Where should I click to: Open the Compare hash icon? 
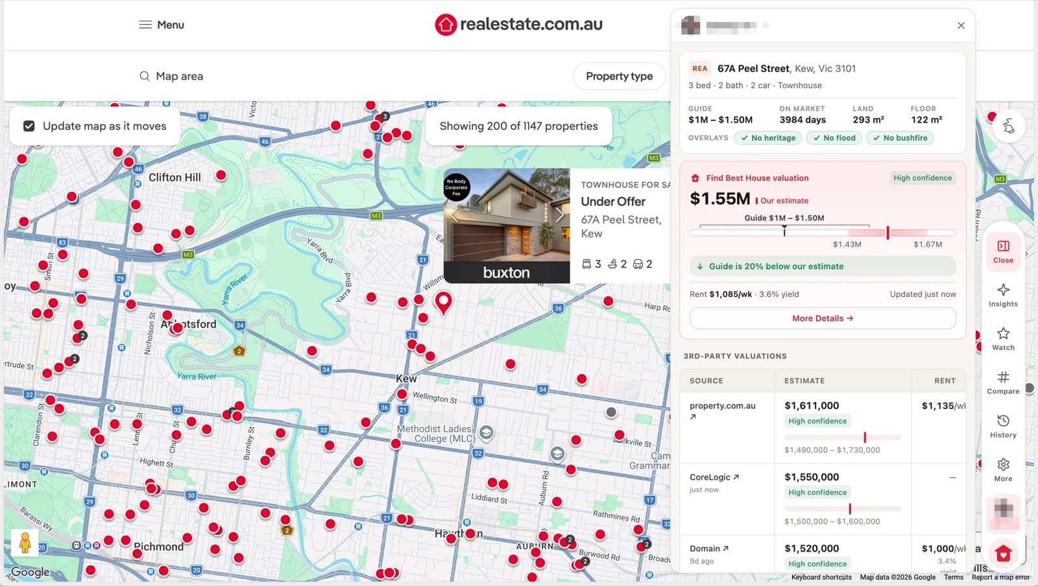(x=1003, y=377)
